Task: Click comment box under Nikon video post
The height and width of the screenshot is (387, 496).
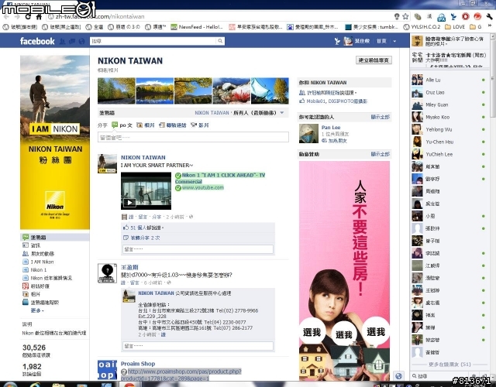Action: click(198, 249)
